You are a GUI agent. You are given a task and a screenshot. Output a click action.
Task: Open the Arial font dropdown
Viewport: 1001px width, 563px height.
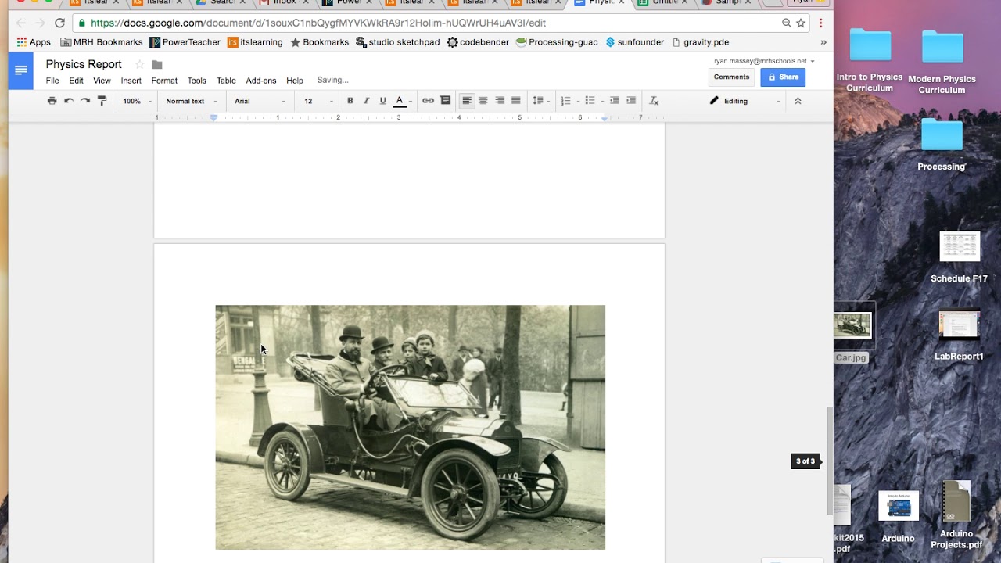coord(260,101)
